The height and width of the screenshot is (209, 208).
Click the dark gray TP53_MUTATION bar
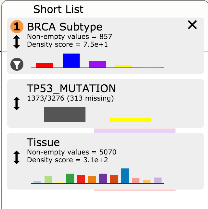click(65, 114)
